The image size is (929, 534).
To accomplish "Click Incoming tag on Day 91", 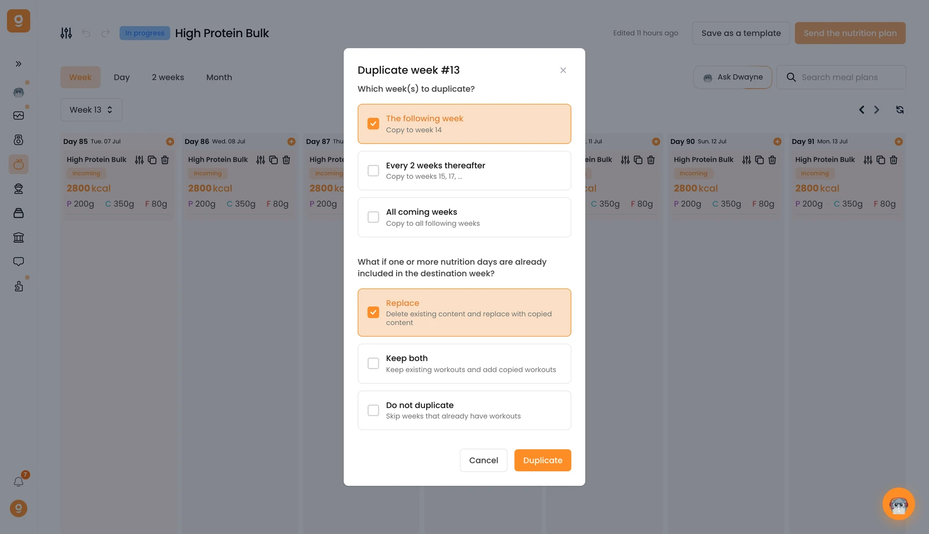I will (815, 174).
